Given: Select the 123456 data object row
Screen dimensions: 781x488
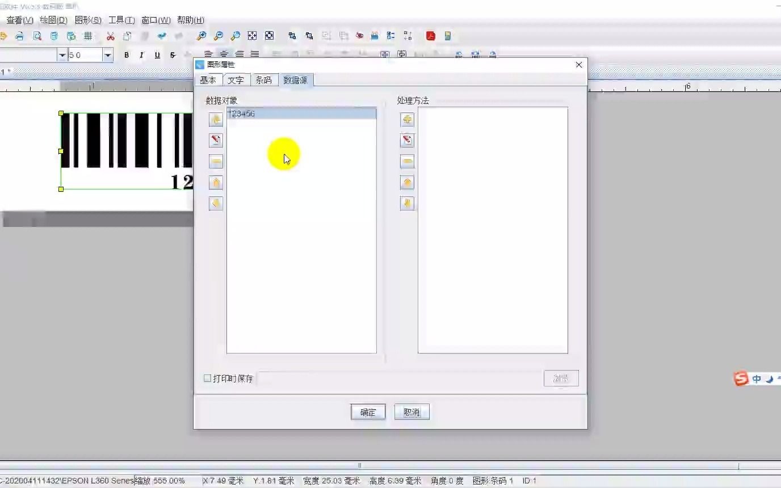Looking at the screenshot, I should point(301,113).
